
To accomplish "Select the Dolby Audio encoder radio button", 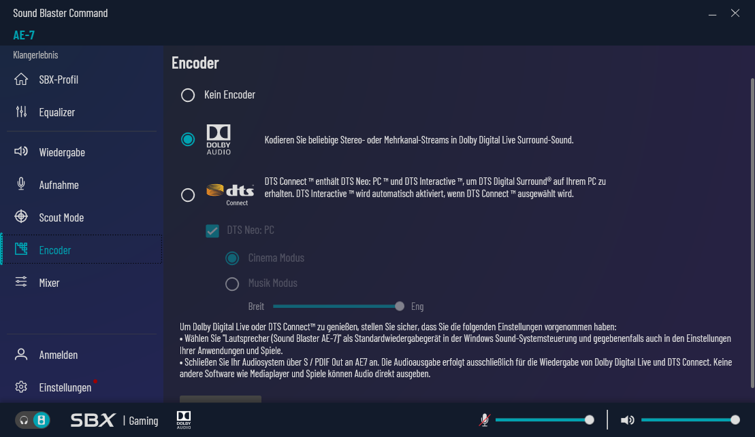I will (x=188, y=139).
